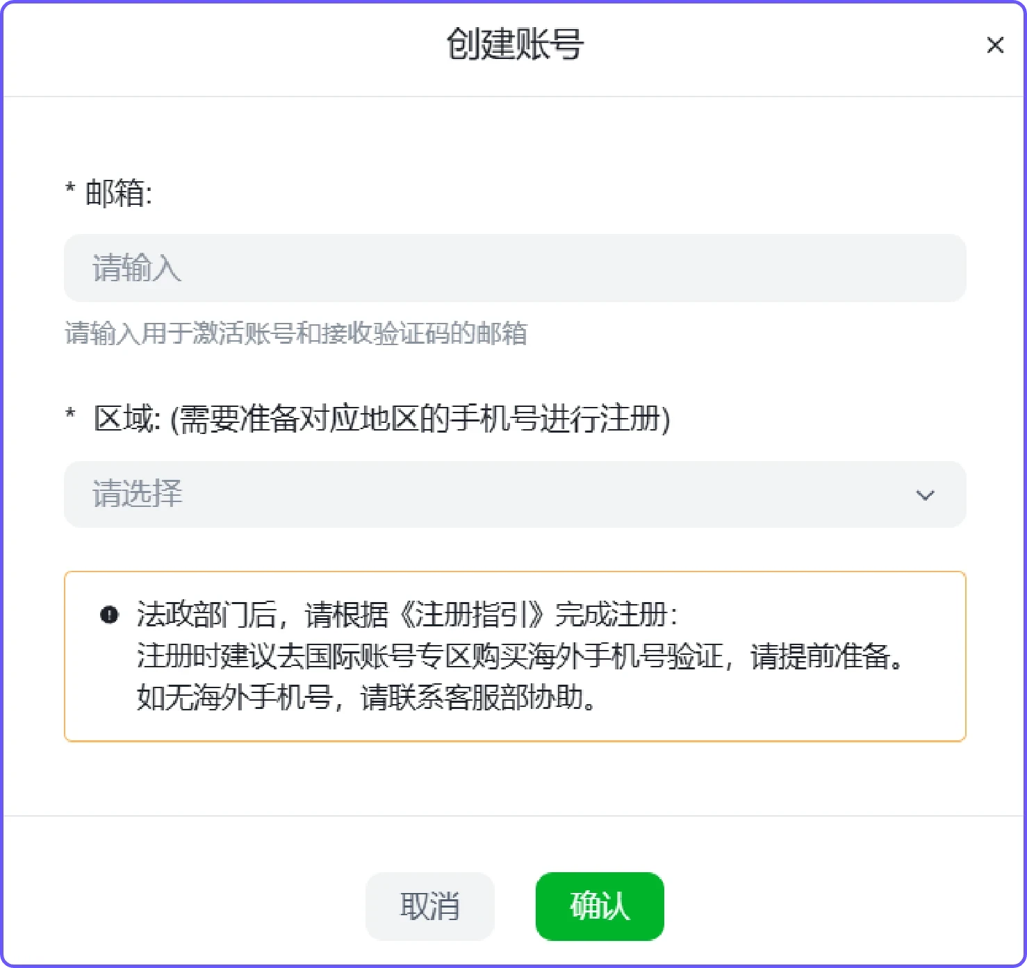
Task: Close the 创建账号 dialog with the X icon
Action: pyautogui.click(x=995, y=45)
